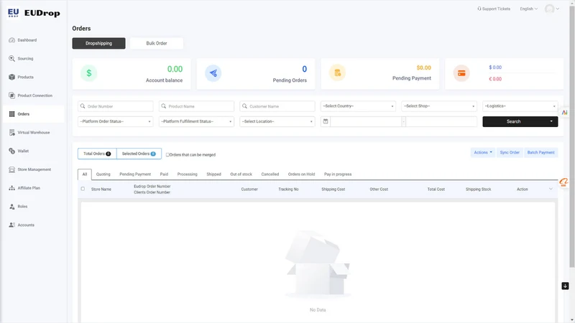Click the calendar icon in date filter
The height and width of the screenshot is (323, 575).
pyautogui.click(x=326, y=121)
